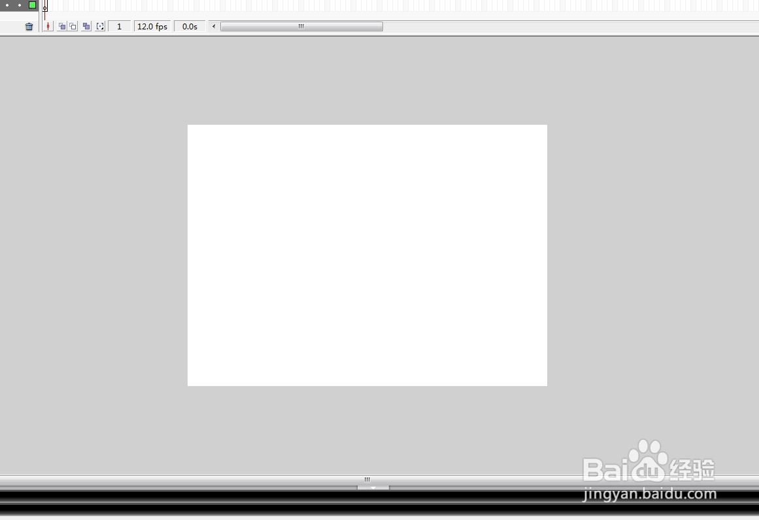Collapse the bottom panel using the arrow handle
759x520 pixels.
(x=373, y=487)
